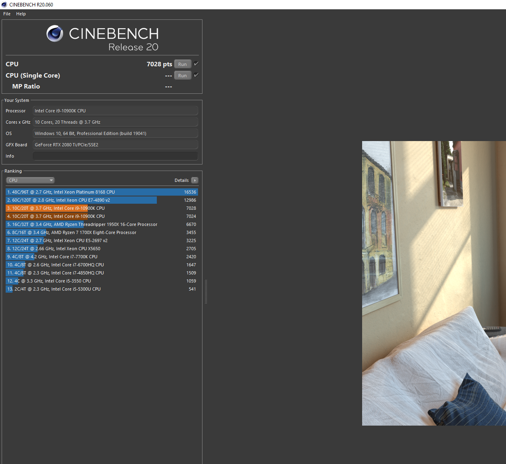Screen dimensions: 506x464
Task: Select the Ryzen Threadripper 1950X ranking row
Action: (x=102, y=224)
